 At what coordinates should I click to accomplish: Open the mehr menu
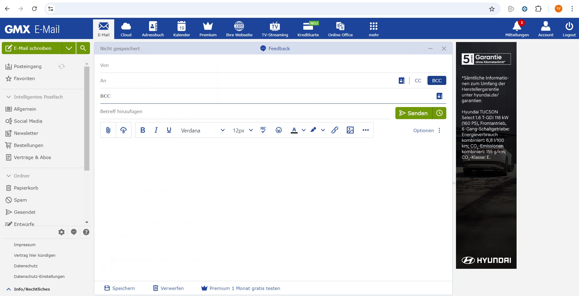(374, 29)
